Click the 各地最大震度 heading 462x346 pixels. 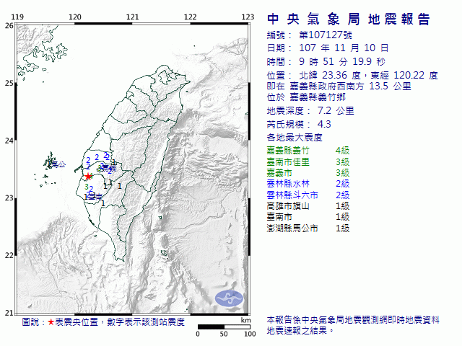[x=294, y=137]
